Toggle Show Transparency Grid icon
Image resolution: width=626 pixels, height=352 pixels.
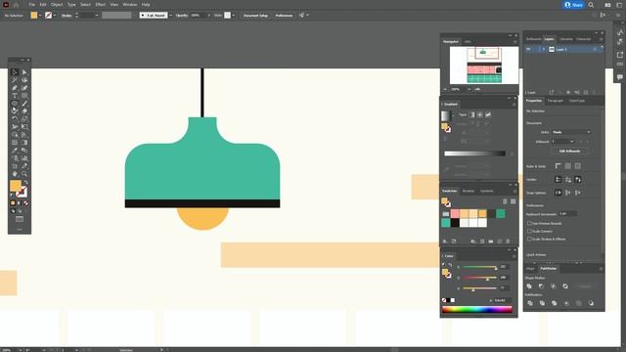(x=578, y=166)
